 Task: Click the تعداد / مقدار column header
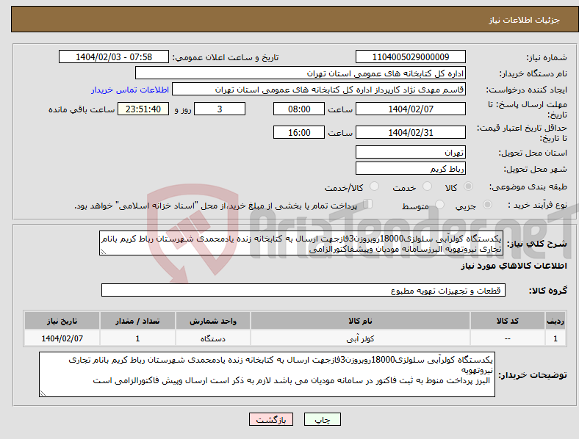click(137, 321)
